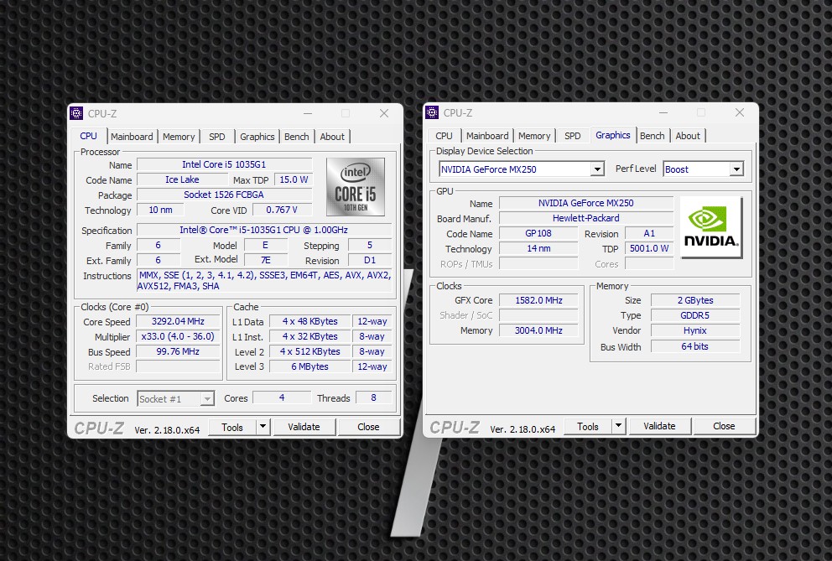Switch to CPU tab in right CPU-Z window
Image resolution: width=832 pixels, height=561 pixels.
click(x=445, y=136)
